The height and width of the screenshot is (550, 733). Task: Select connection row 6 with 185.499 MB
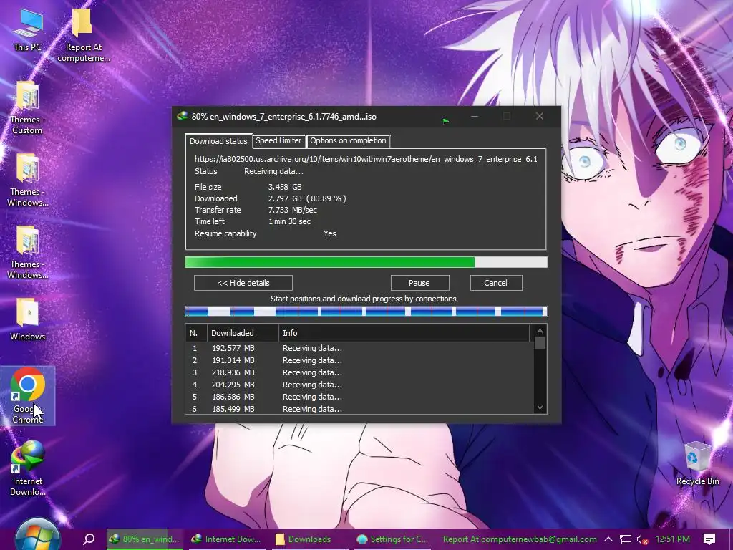click(x=359, y=408)
